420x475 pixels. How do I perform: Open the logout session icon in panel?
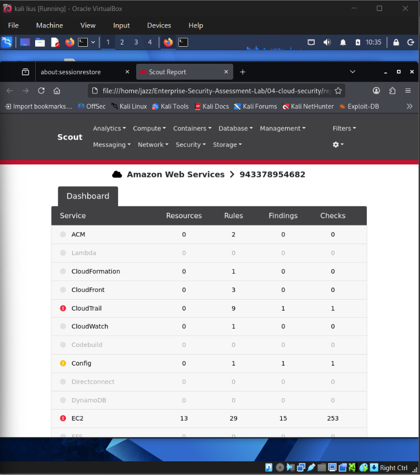[411, 42]
